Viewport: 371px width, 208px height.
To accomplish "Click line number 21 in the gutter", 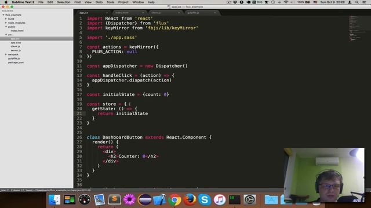I will [x=79, y=113].
